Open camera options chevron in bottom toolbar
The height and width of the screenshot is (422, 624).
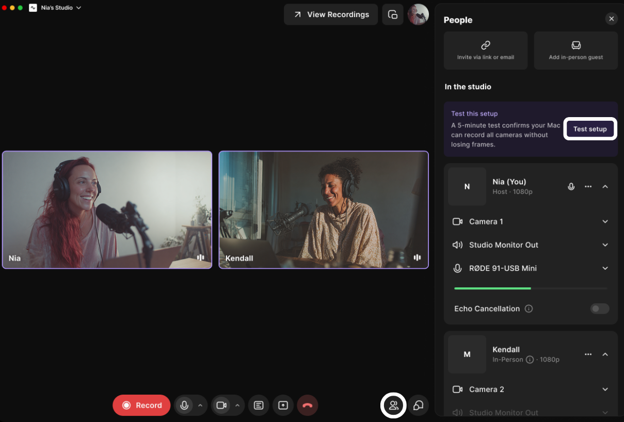[x=237, y=405]
